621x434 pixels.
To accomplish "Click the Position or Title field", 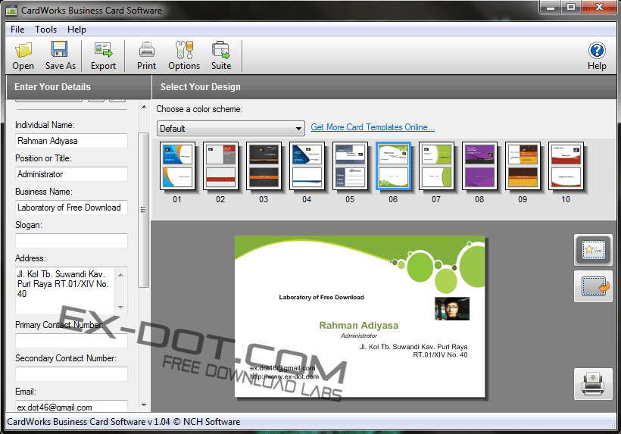I will (x=71, y=174).
